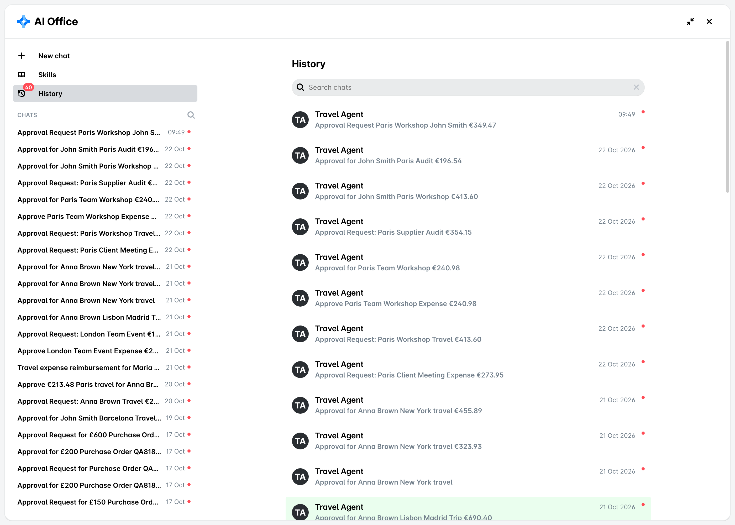The image size is (735, 525).
Task: Open Skills via the book icon
Action: [x=21, y=75]
